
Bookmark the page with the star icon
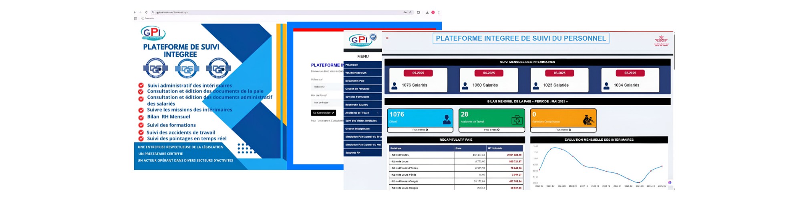click(410, 12)
